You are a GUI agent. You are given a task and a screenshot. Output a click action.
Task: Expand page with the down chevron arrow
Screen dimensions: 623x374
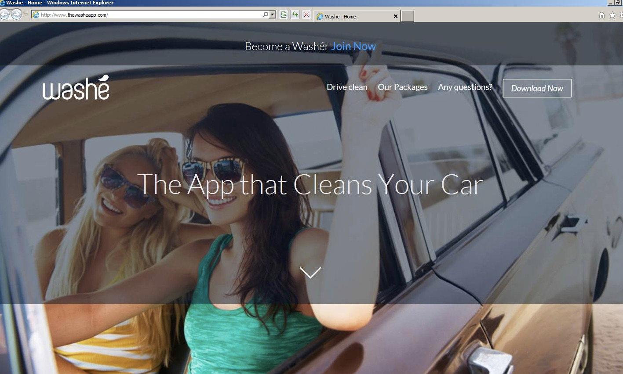[x=310, y=273]
